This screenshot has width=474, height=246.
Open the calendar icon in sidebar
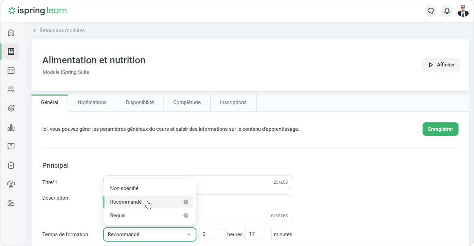[x=11, y=70]
